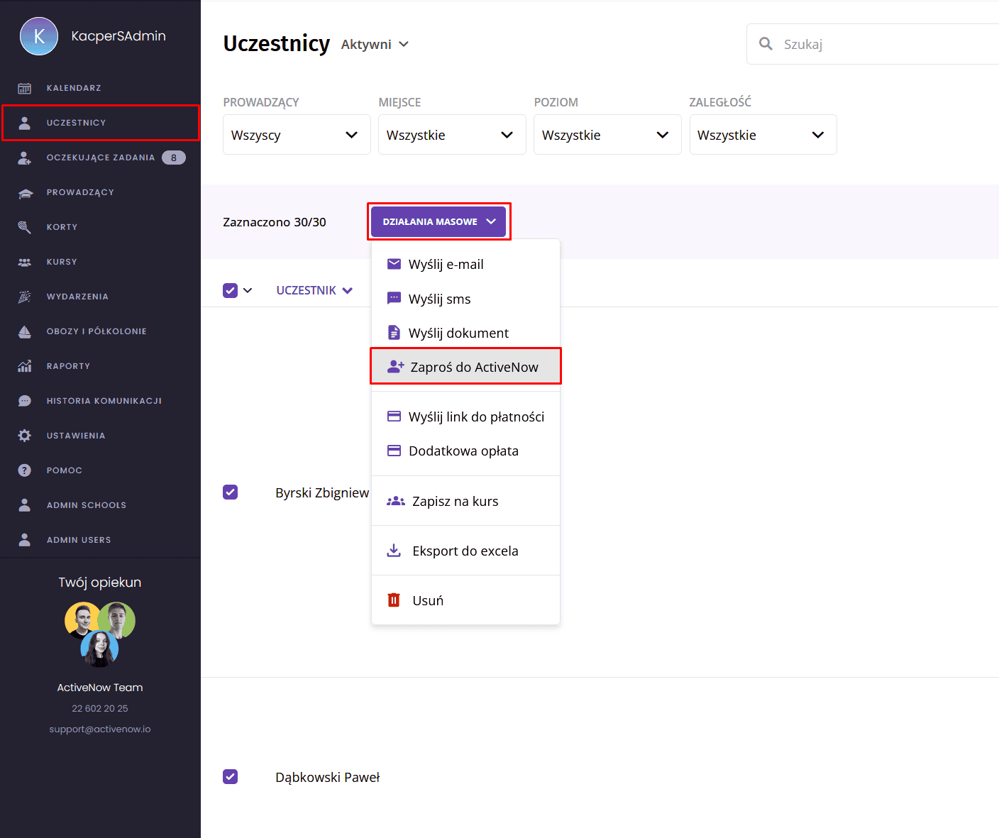
Task: Click the badge showing 8 pending tasks
Action: [x=174, y=158]
